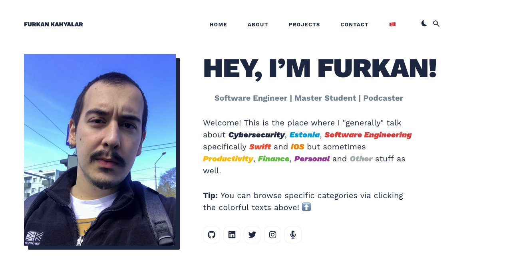The width and height of the screenshot is (505, 270).
Task: Open the Swift category link
Action: click(x=260, y=147)
